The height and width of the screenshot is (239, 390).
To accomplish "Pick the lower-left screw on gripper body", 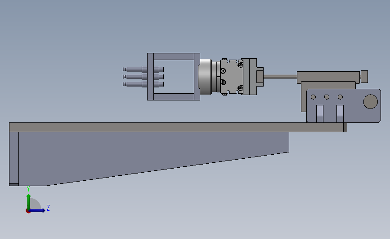I will click(223, 82).
